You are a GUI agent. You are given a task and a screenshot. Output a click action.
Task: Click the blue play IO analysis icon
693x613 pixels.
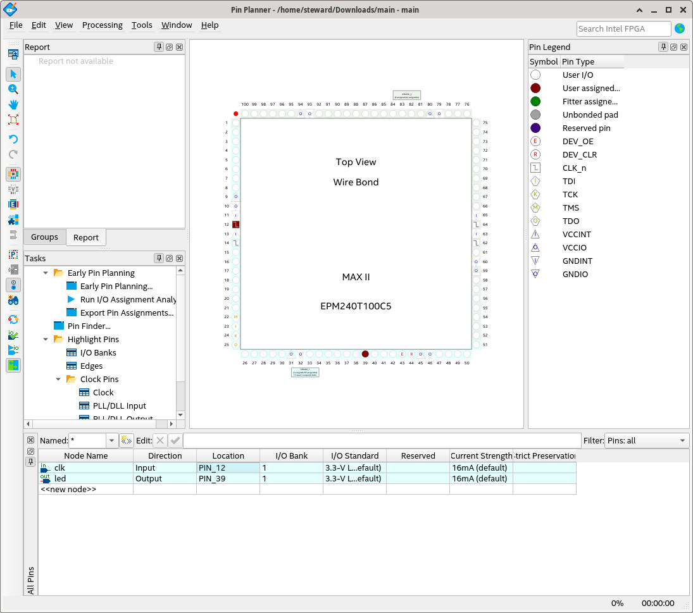click(x=13, y=350)
